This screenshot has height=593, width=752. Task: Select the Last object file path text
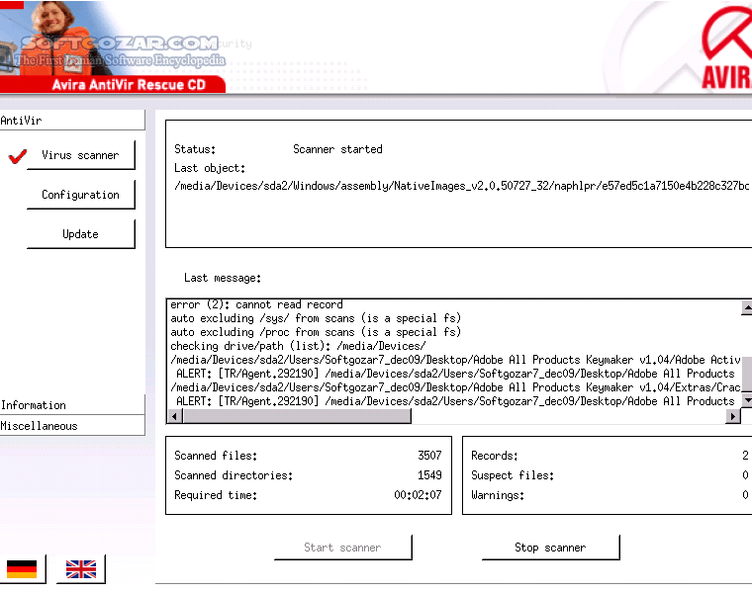(461, 186)
